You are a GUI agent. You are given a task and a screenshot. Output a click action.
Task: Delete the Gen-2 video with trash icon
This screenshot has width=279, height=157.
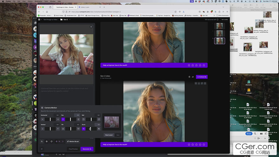coord(189,77)
